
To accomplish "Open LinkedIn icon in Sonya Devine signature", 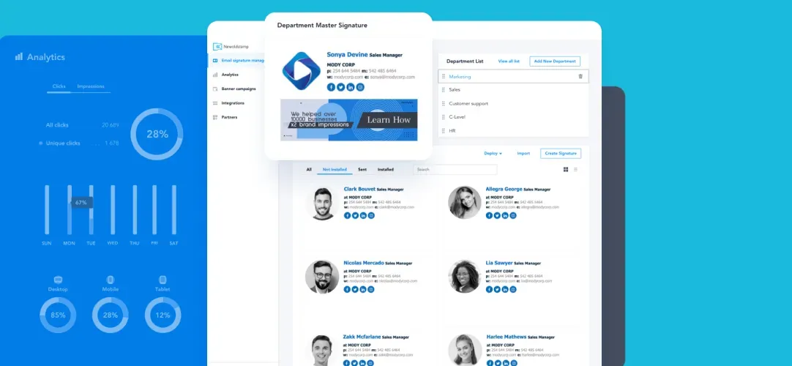I will [351, 87].
